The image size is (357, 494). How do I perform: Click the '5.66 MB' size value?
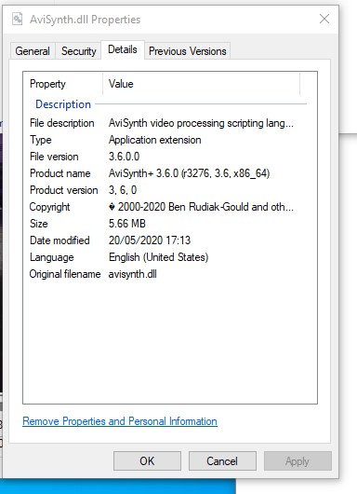(127, 224)
